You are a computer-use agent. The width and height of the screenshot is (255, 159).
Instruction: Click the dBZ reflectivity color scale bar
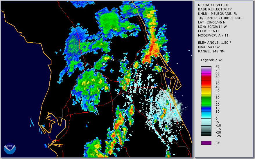point(206,101)
